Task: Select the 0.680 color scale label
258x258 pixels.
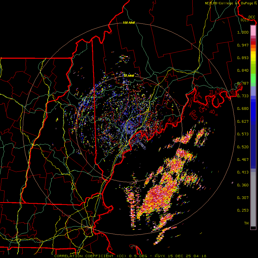Action: [x=243, y=109]
